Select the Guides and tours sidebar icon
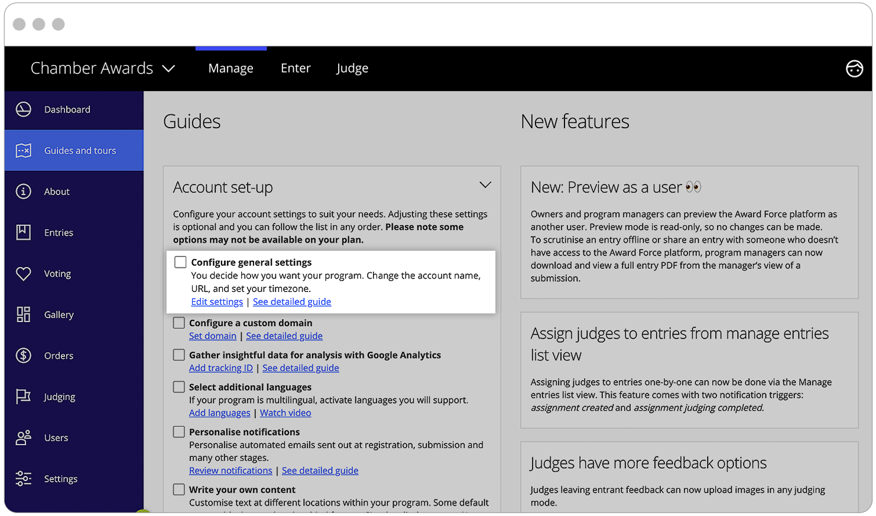The image size is (876, 516). 24,150
